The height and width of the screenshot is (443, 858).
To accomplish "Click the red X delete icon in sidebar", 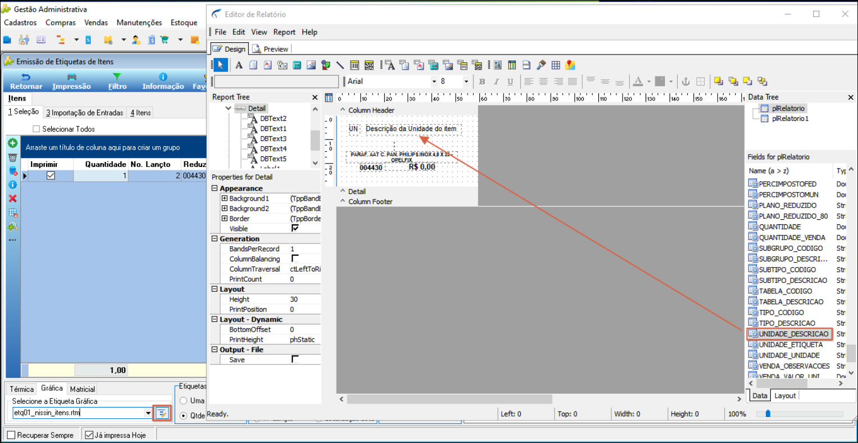I will point(12,198).
